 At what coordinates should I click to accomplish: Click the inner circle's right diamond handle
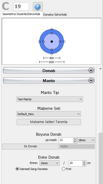[60, 41]
